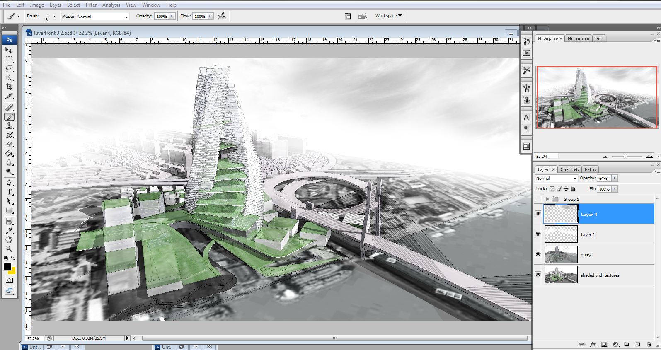661x350 pixels.
Task: Select the Clone Stamp tool
Action: point(9,126)
